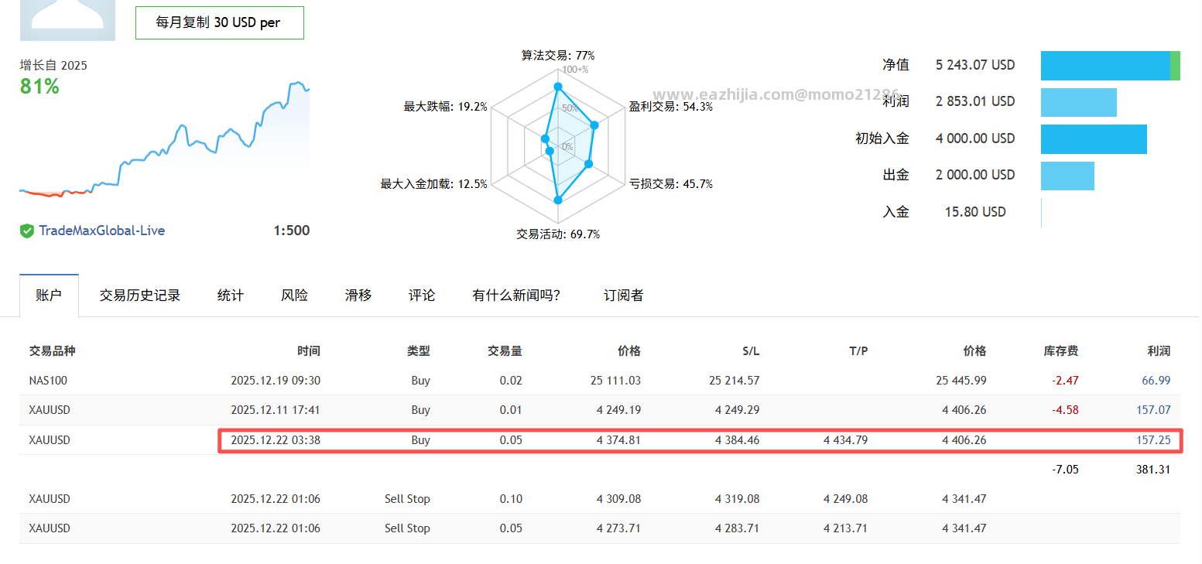Click the 0.10 volume cell
The height and width of the screenshot is (564, 1202).
[x=511, y=499]
